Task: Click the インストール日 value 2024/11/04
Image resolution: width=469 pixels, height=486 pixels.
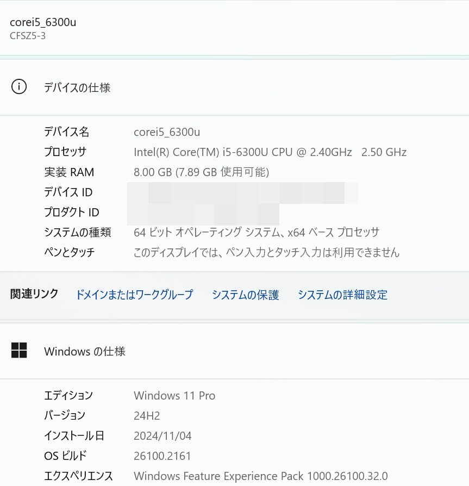Action: [x=162, y=436]
